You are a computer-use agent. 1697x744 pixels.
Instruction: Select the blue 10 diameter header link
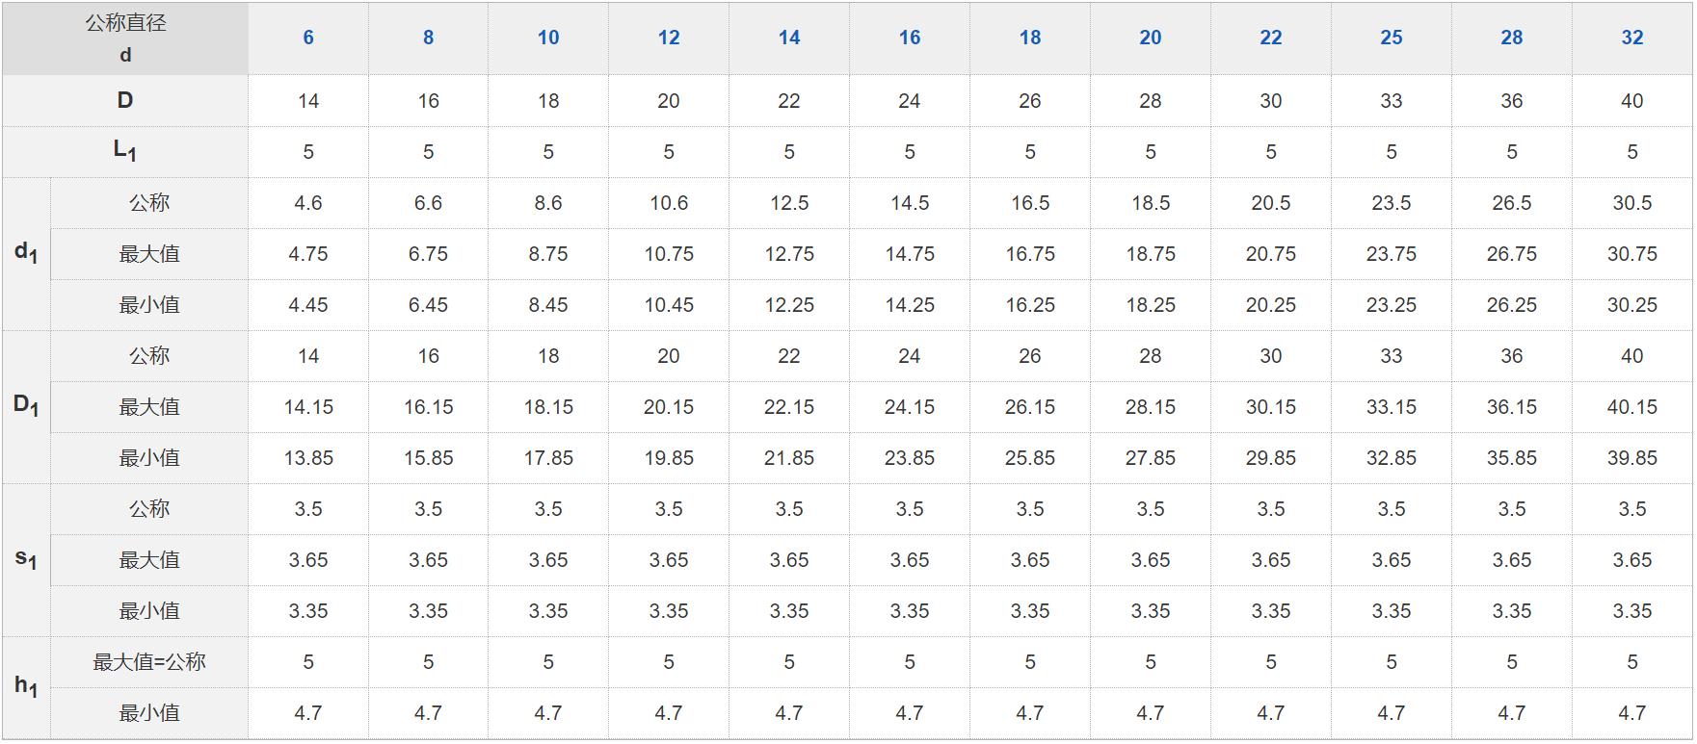point(548,38)
